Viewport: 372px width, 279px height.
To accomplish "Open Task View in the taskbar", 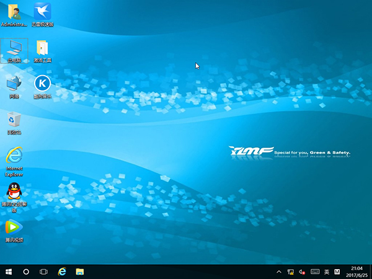I will 44,272.
